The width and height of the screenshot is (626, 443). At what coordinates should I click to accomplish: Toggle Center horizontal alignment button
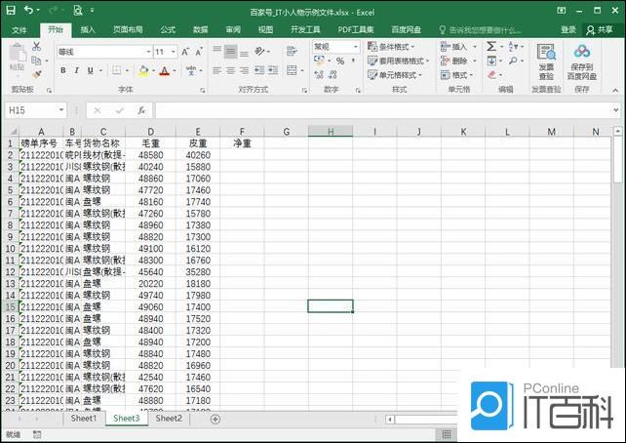click(x=230, y=70)
